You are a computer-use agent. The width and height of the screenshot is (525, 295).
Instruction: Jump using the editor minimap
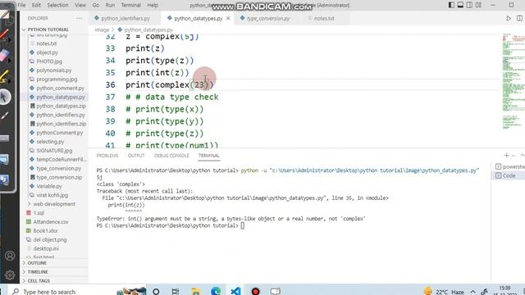coord(513,80)
